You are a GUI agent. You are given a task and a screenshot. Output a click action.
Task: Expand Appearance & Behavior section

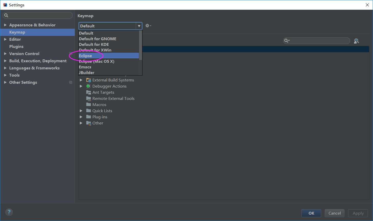(x=5, y=25)
